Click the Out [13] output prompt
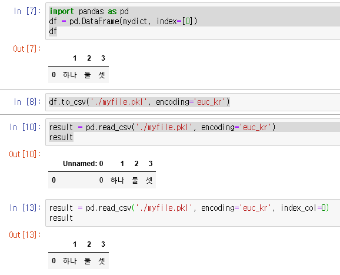The height and width of the screenshot is (275, 340). click(x=25, y=235)
